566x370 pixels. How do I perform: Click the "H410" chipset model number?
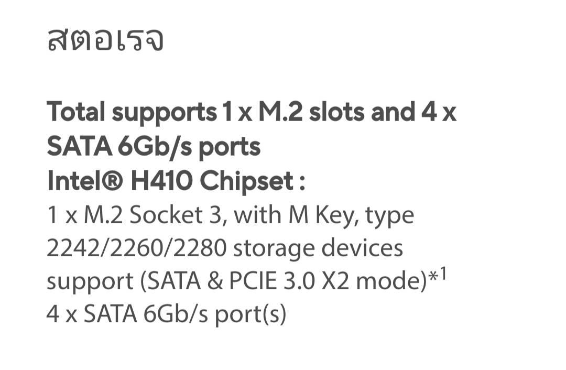point(161,181)
